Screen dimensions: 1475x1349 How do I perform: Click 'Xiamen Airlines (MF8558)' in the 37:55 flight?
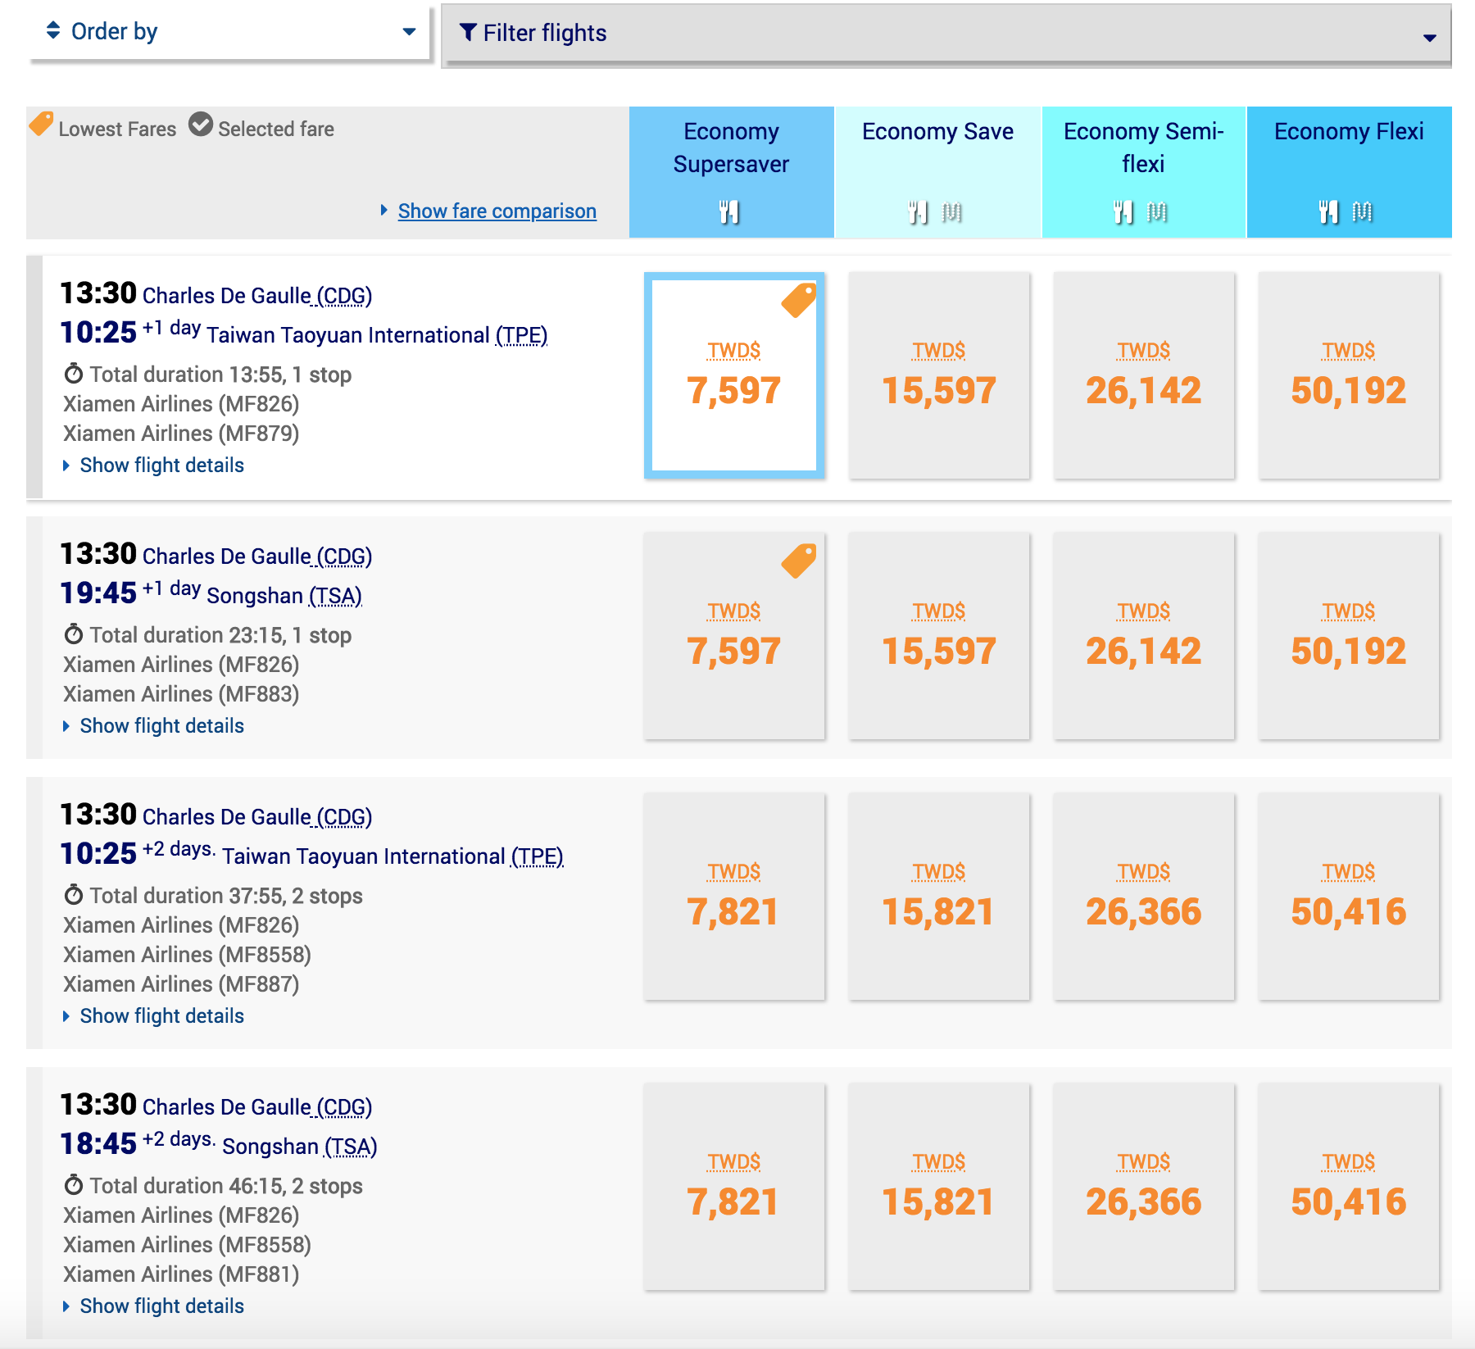[x=187, y=955]
